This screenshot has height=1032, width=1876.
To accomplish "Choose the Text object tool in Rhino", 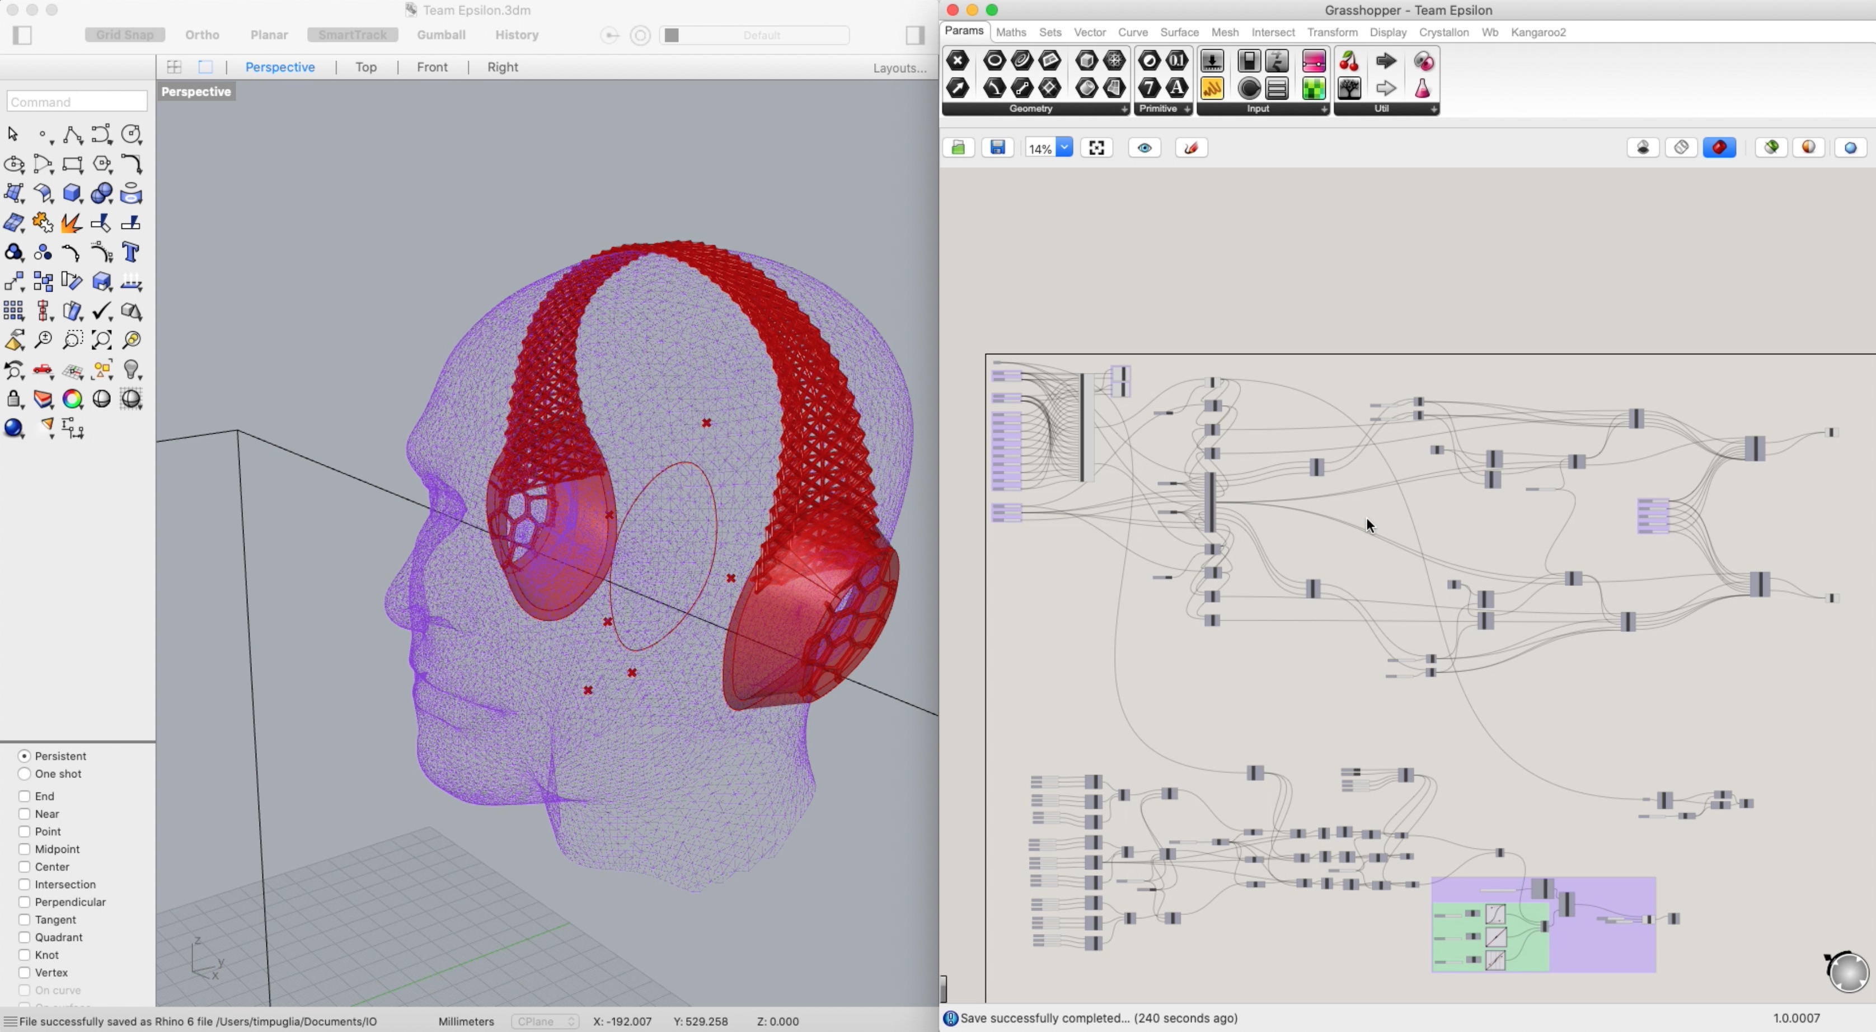I will click(x=131, y=252).
